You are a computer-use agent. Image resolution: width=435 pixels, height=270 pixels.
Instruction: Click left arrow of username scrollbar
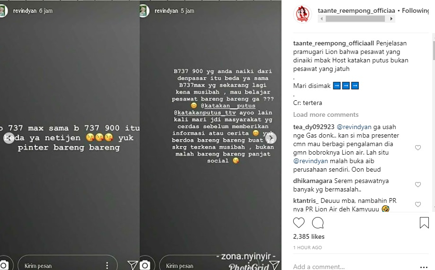click(322, 19)
